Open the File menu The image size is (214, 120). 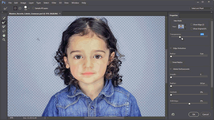10,3
